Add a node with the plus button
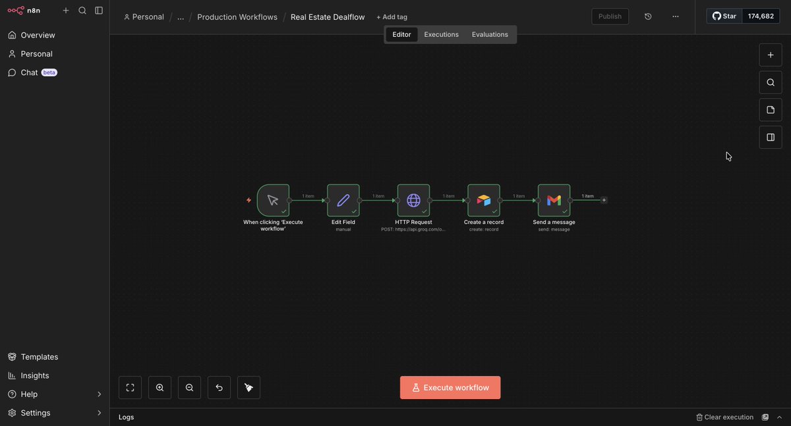The width and height of the screenshot is (791, 426). click(771, 55)
